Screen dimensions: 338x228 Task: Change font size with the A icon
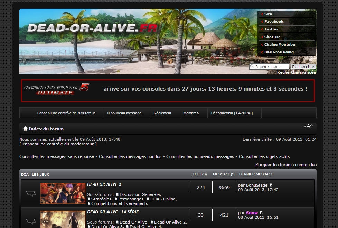tap(308, 126)
